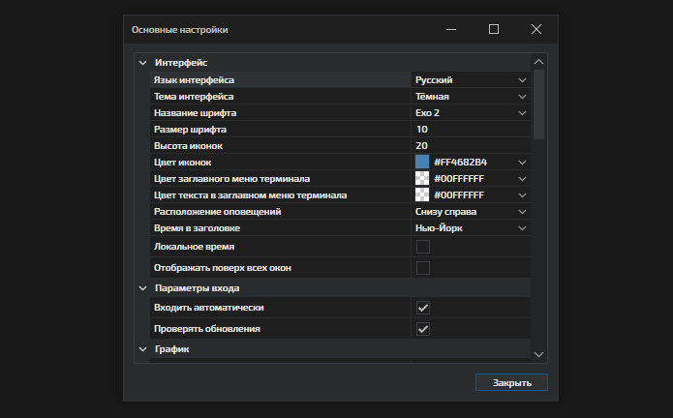Click the Цвет заглавного меню терминала swatch
673x418 pixels.
(422, 178)
